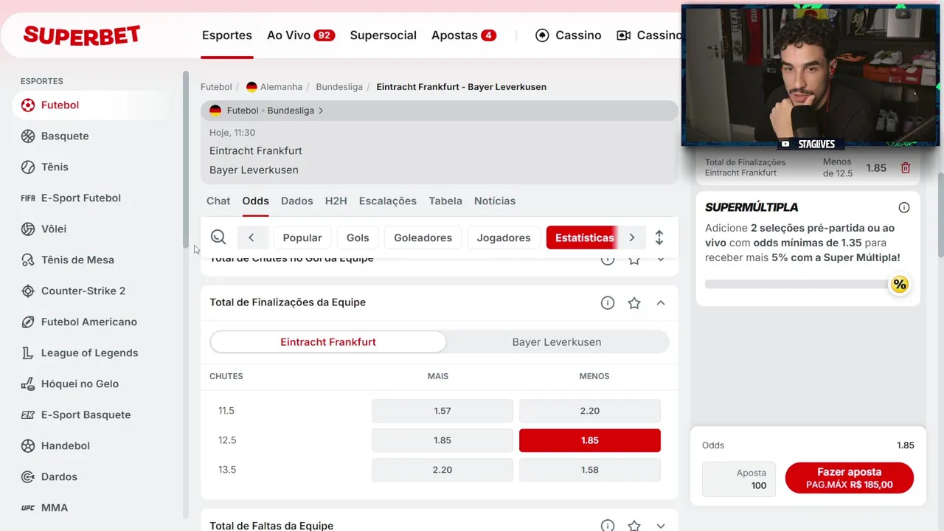
Task: Collapse Total de Finalizações da Equipe section
Action: (x=661, y=303)
